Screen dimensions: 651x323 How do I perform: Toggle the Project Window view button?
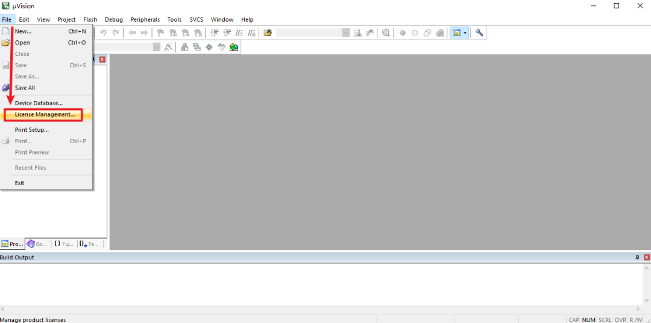point(456,32)
